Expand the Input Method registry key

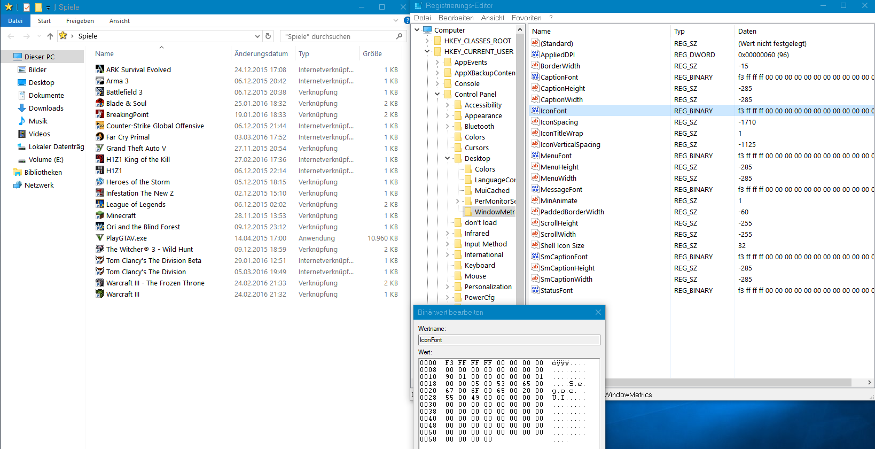[448, 244]
